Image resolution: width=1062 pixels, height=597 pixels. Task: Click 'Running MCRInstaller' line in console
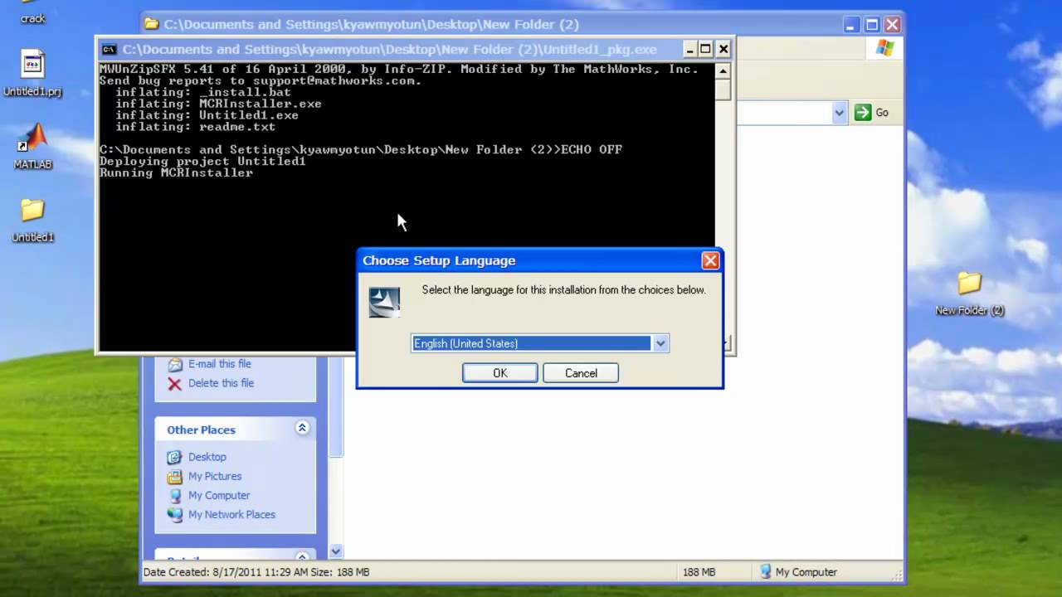point(176,173)
